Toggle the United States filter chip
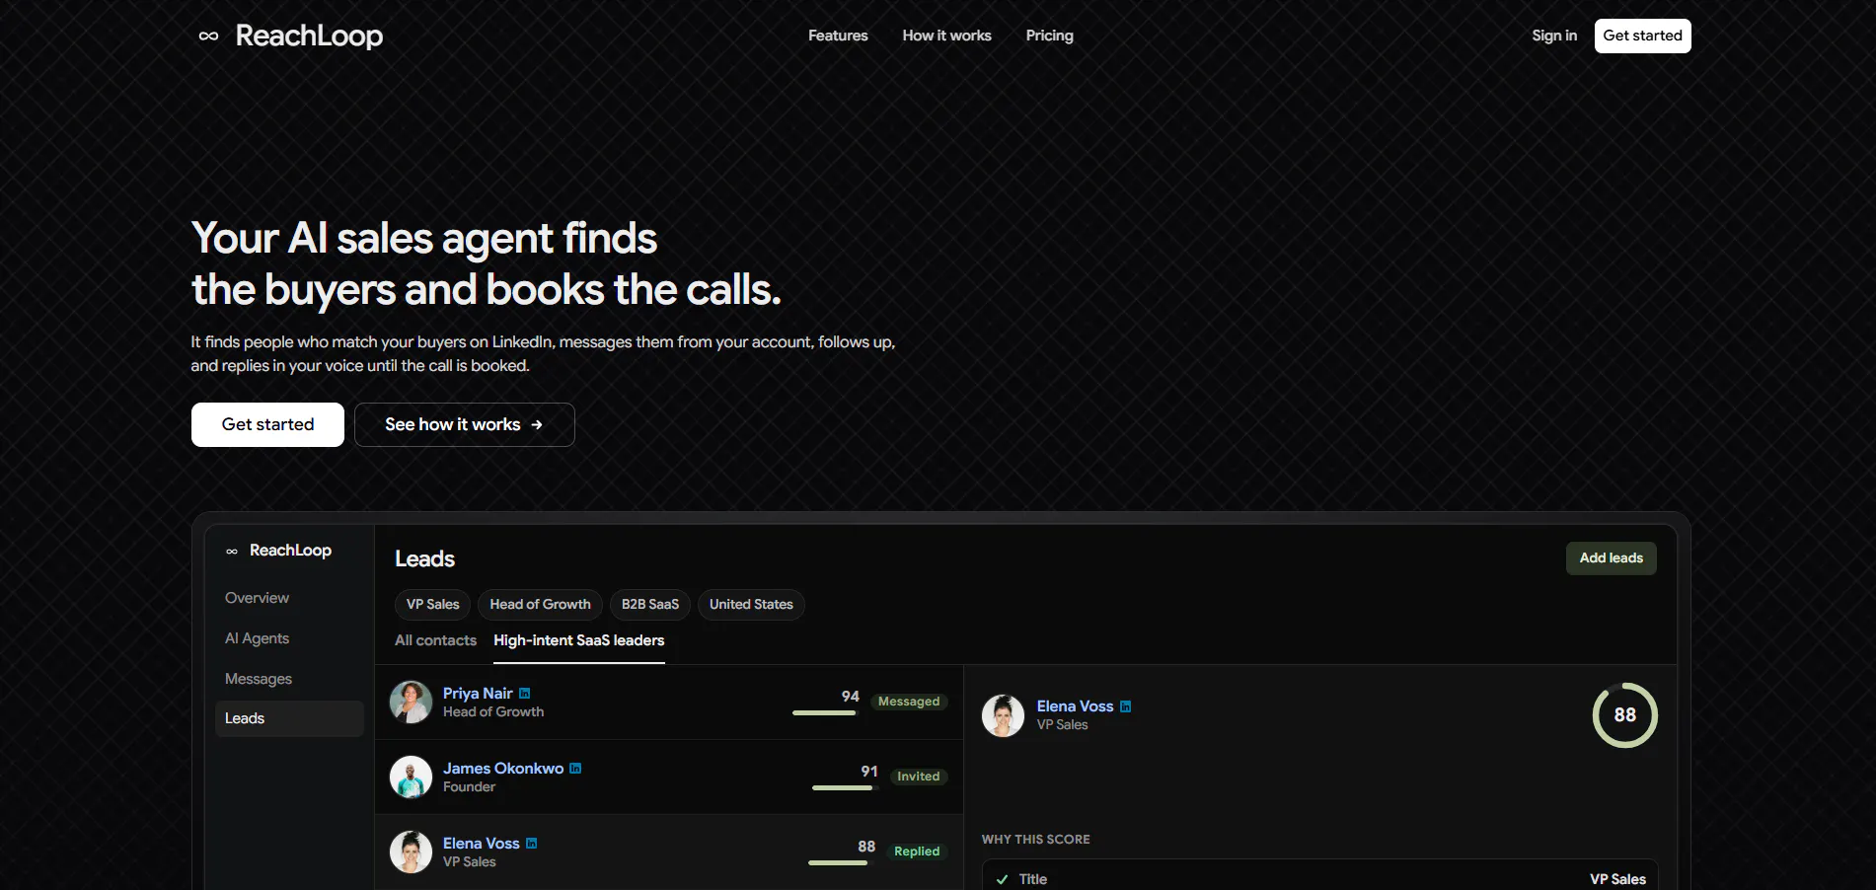The width and height of the screenshot is (1876, 890). (751, 605)
